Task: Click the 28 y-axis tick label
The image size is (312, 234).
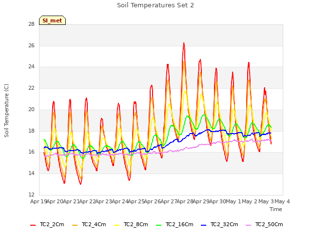Action: tap(31, 24)
